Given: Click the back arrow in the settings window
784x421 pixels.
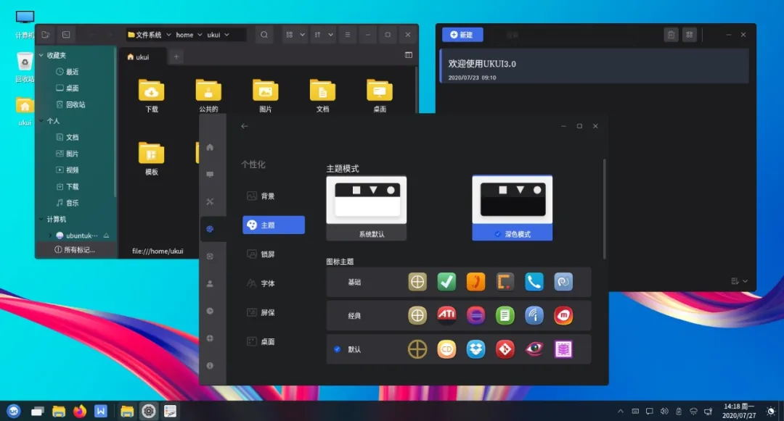Looking at the screenshot, I should (244, 125).
